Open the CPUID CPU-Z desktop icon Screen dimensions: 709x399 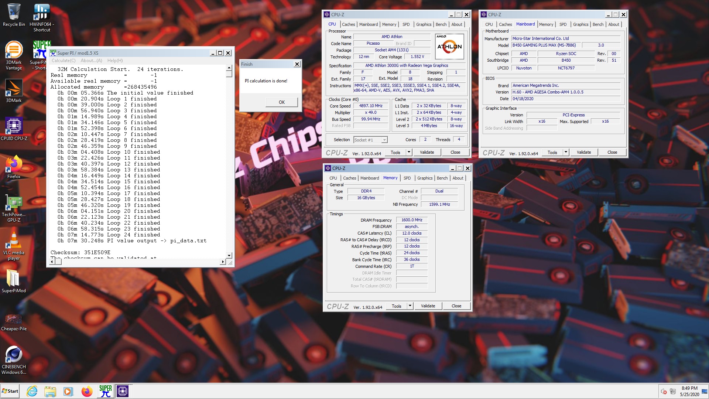(x=14, y=129)
